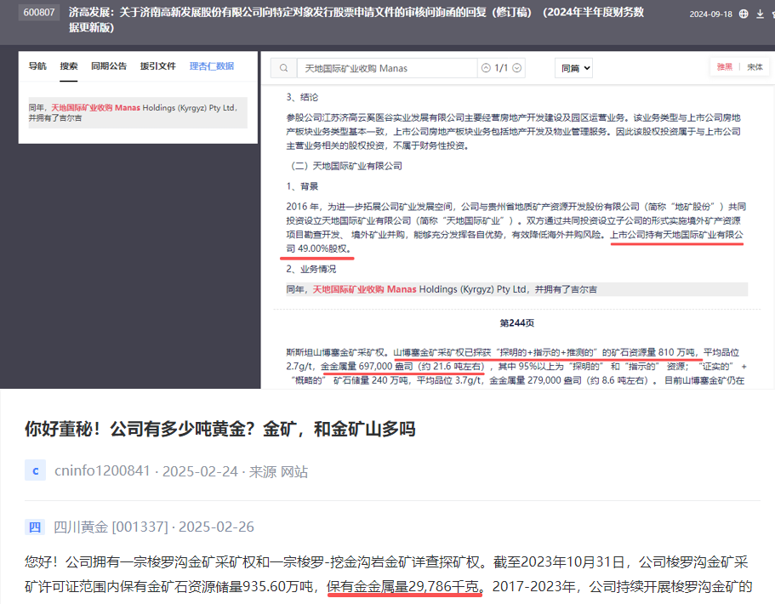Screen dimensions: 775x604
Task: Click the globe icon in header
Action: [744, 14]
